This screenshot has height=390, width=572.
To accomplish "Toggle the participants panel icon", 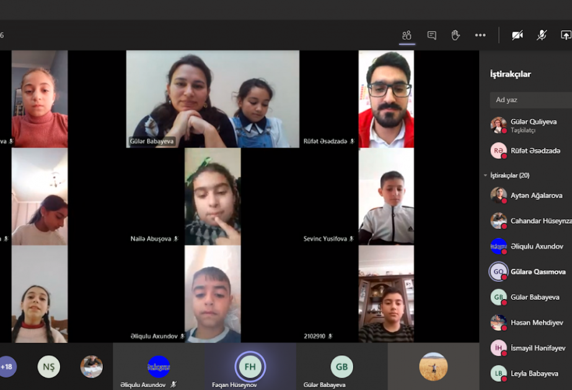I will pos(407,35).
